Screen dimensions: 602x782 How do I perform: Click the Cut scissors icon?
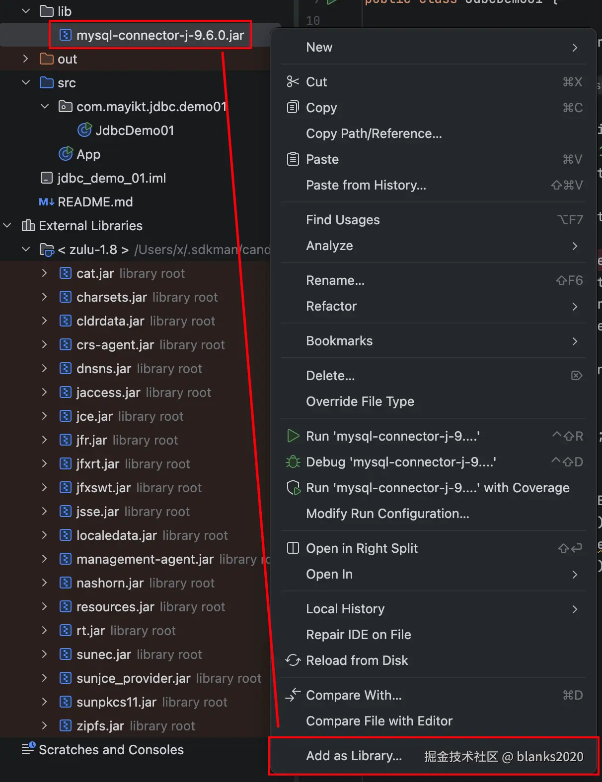[293, 81]
